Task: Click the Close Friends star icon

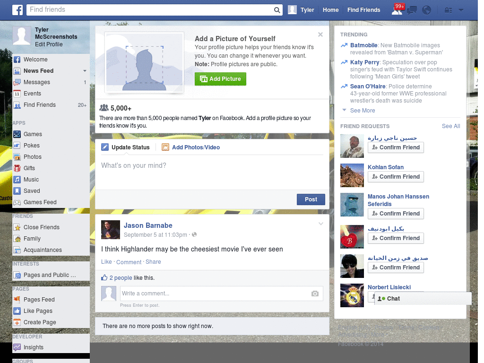Action: click(17, 227)
